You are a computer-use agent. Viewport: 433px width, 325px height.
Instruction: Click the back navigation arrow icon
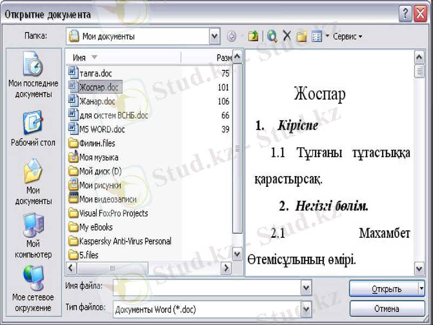click(x=231, y=36)
